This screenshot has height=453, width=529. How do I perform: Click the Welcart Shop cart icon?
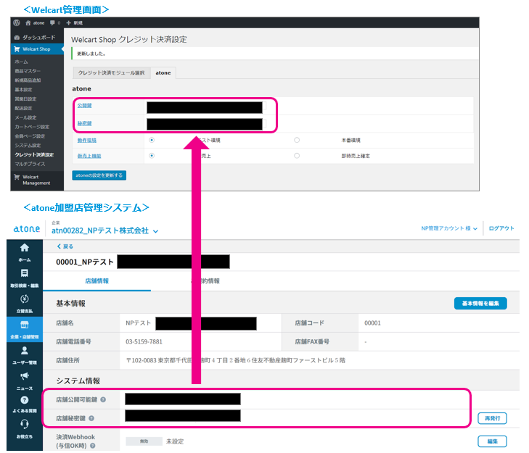17,49
